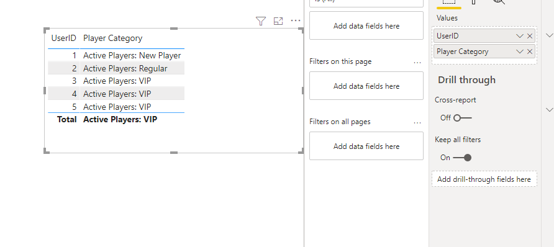Screen dimensions: 554x247
Task: Remove the Player Category field from Values
Action: click(x=530, y=52)
